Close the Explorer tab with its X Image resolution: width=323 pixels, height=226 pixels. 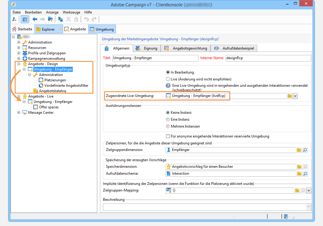point(60,29)
